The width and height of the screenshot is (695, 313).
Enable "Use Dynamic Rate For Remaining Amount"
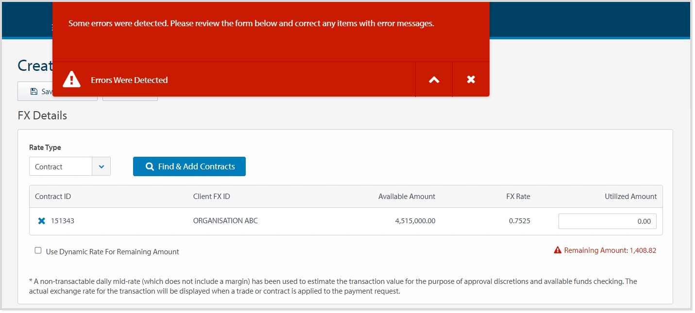click(38, 250)
